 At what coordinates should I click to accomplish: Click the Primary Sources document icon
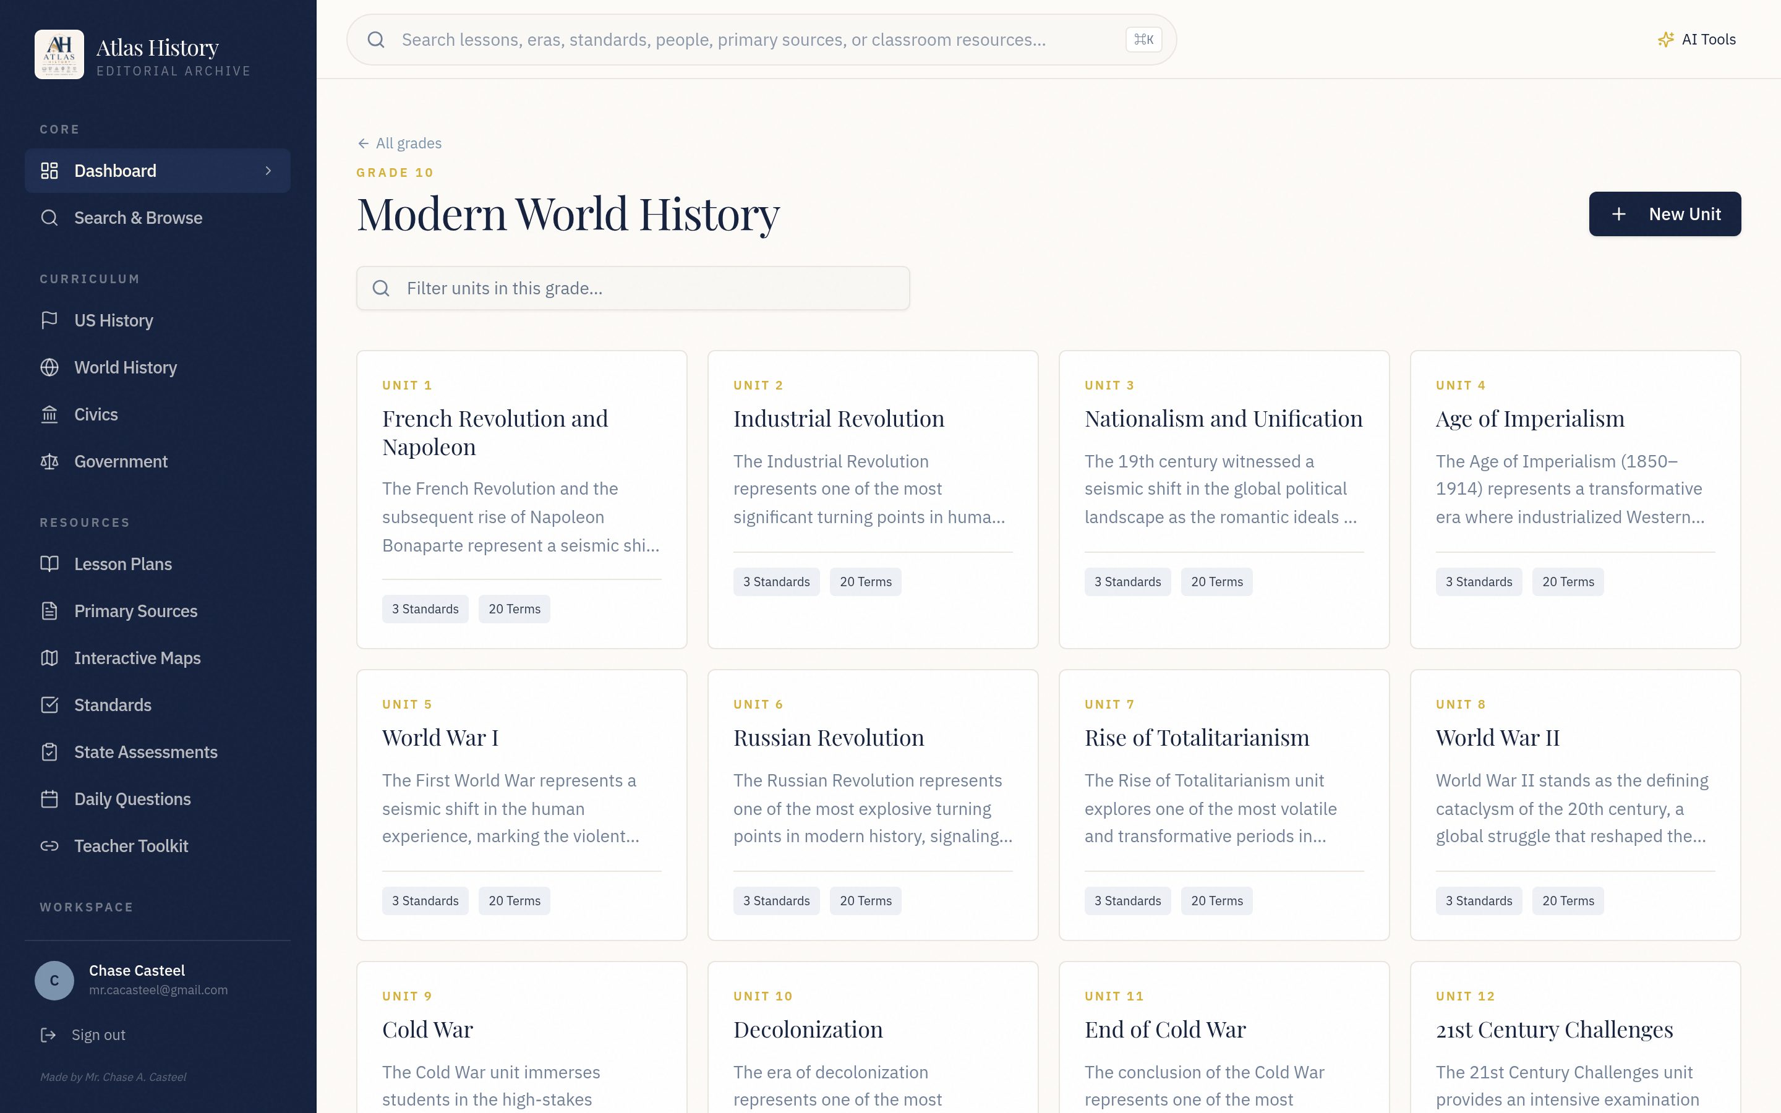[x=49, y=611]
